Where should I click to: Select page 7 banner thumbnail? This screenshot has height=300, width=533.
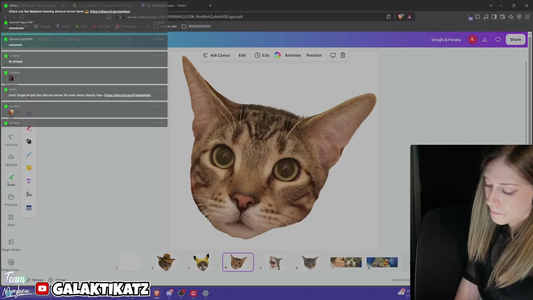[x=346, y=262]
